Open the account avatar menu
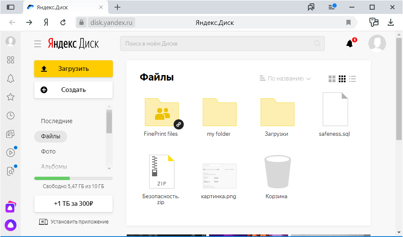Viewport: 403px width, 237px height. pos(377,43)
